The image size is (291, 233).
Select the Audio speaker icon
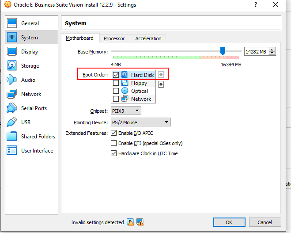[x=12, y=80]
